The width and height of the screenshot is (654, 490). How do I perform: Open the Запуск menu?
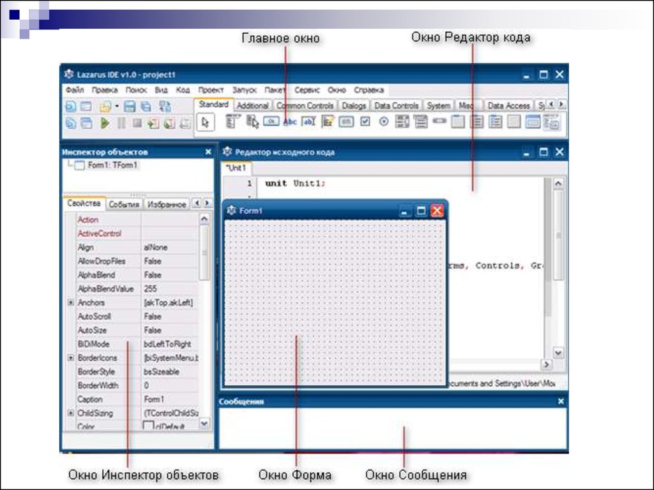[245, 89]
